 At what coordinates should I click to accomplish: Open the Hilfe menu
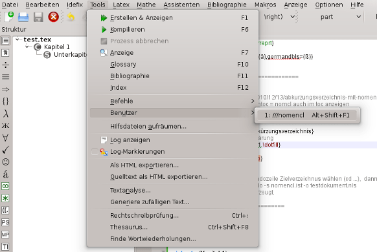[x=357, y=5]
